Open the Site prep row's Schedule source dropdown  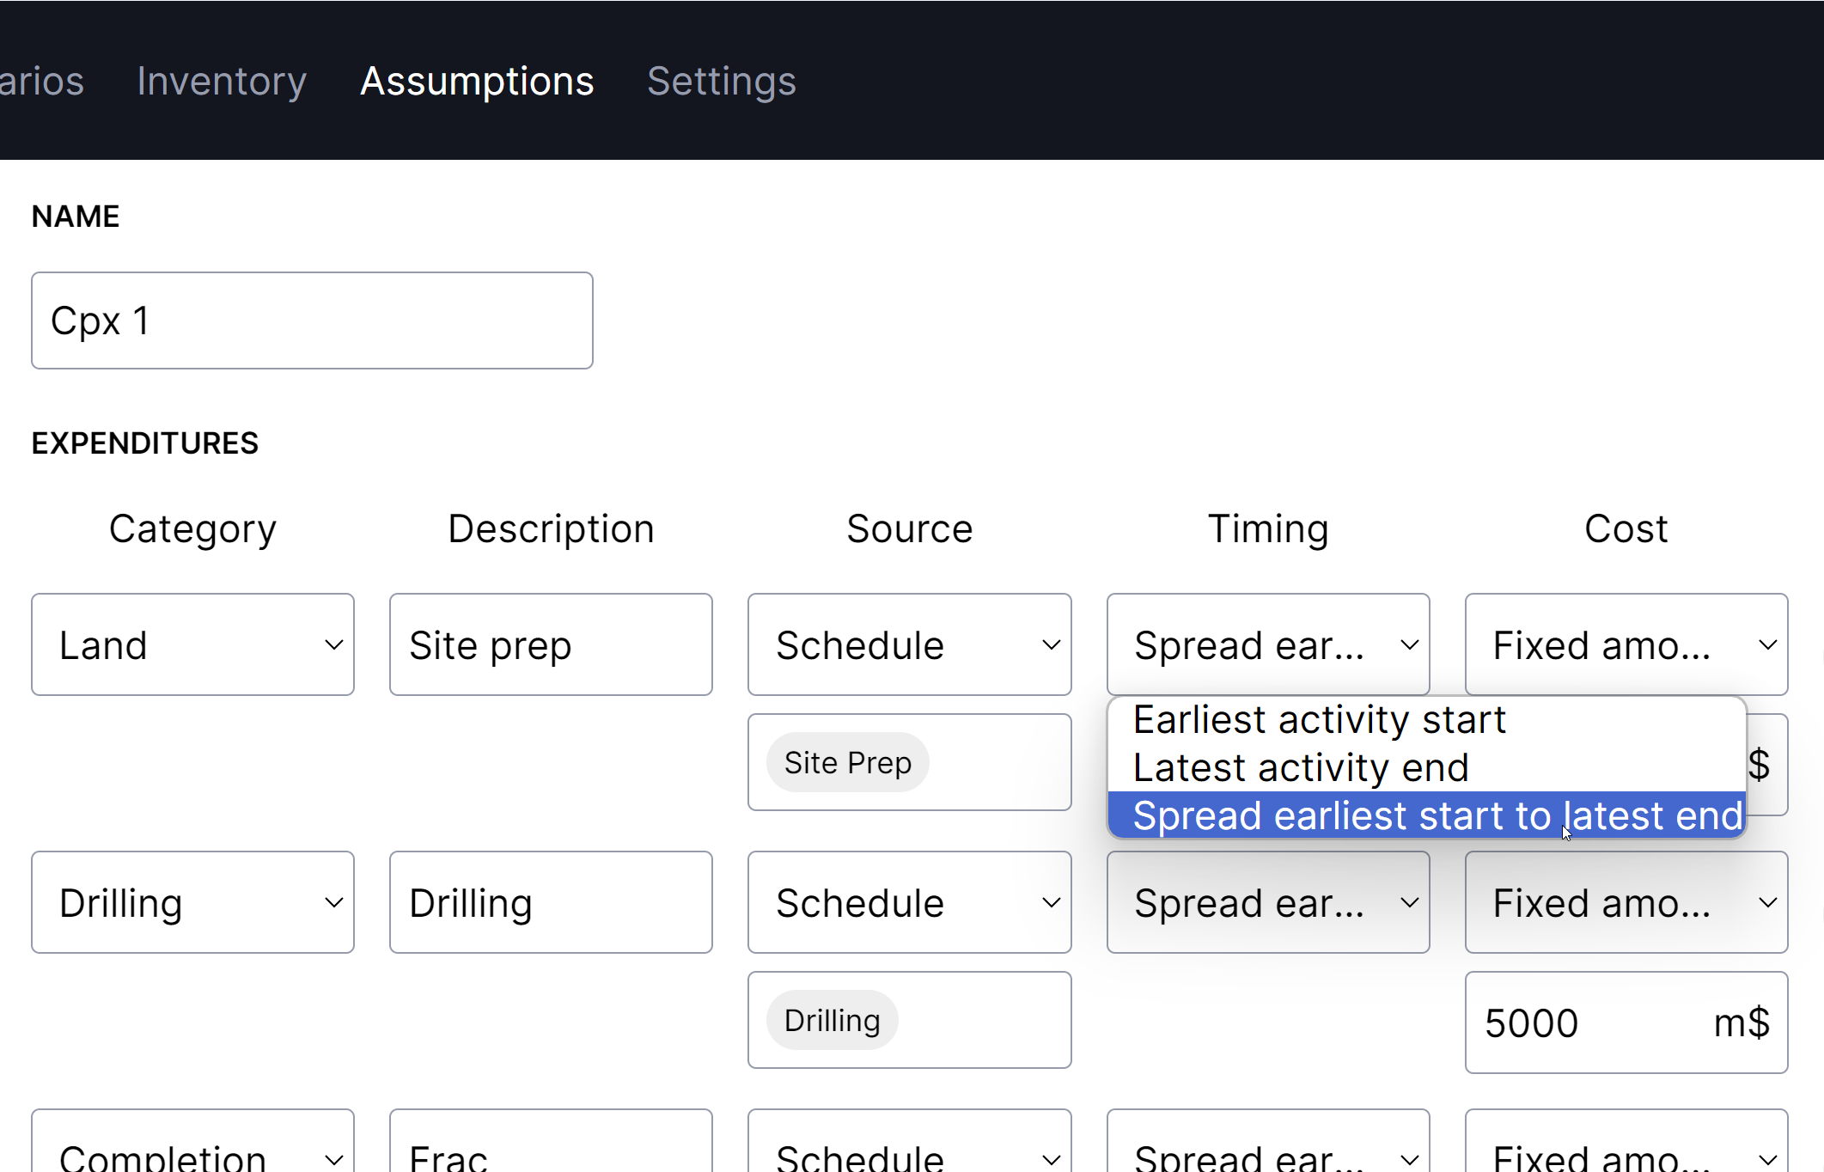[909, 644]
